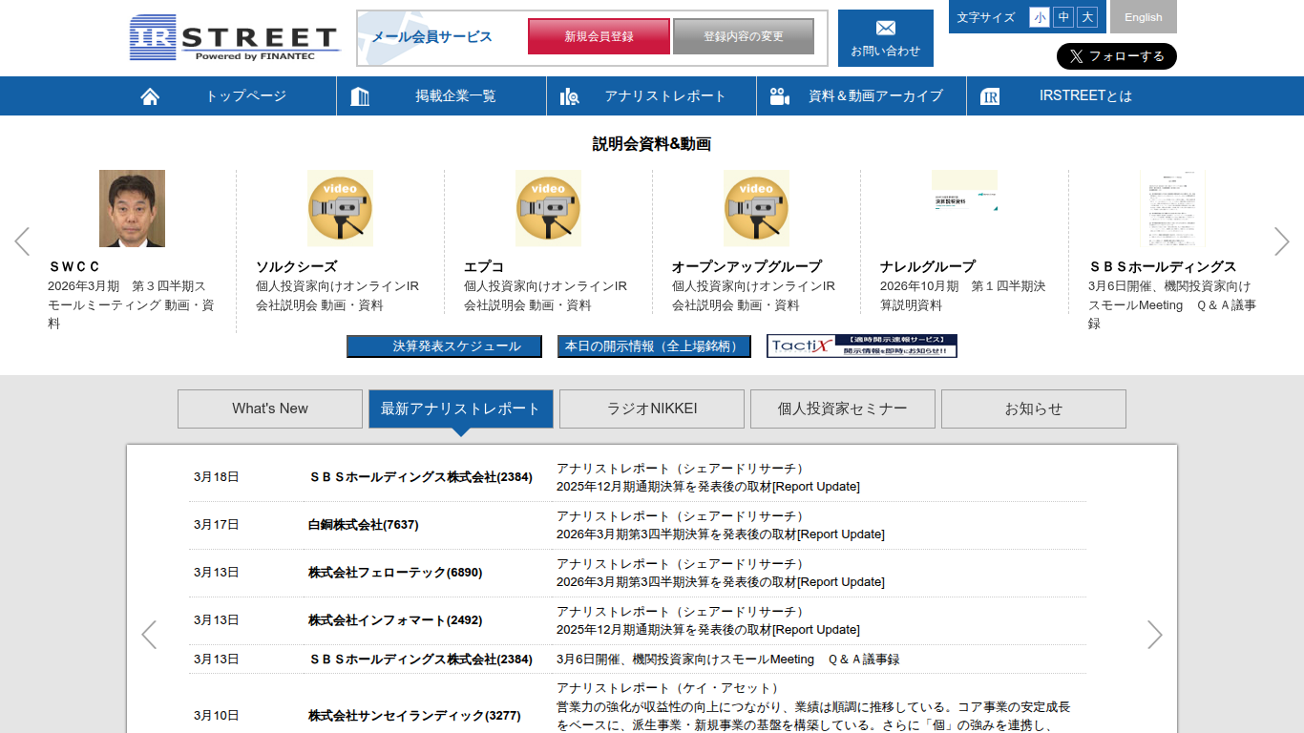The image size is (1304, 733).
Task: Open the 3月18日 2025年12月期通期決算 report entry
Action: point(708,477)
